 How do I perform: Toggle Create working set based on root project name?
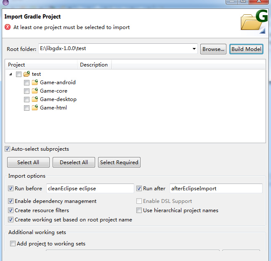(11, 220)
